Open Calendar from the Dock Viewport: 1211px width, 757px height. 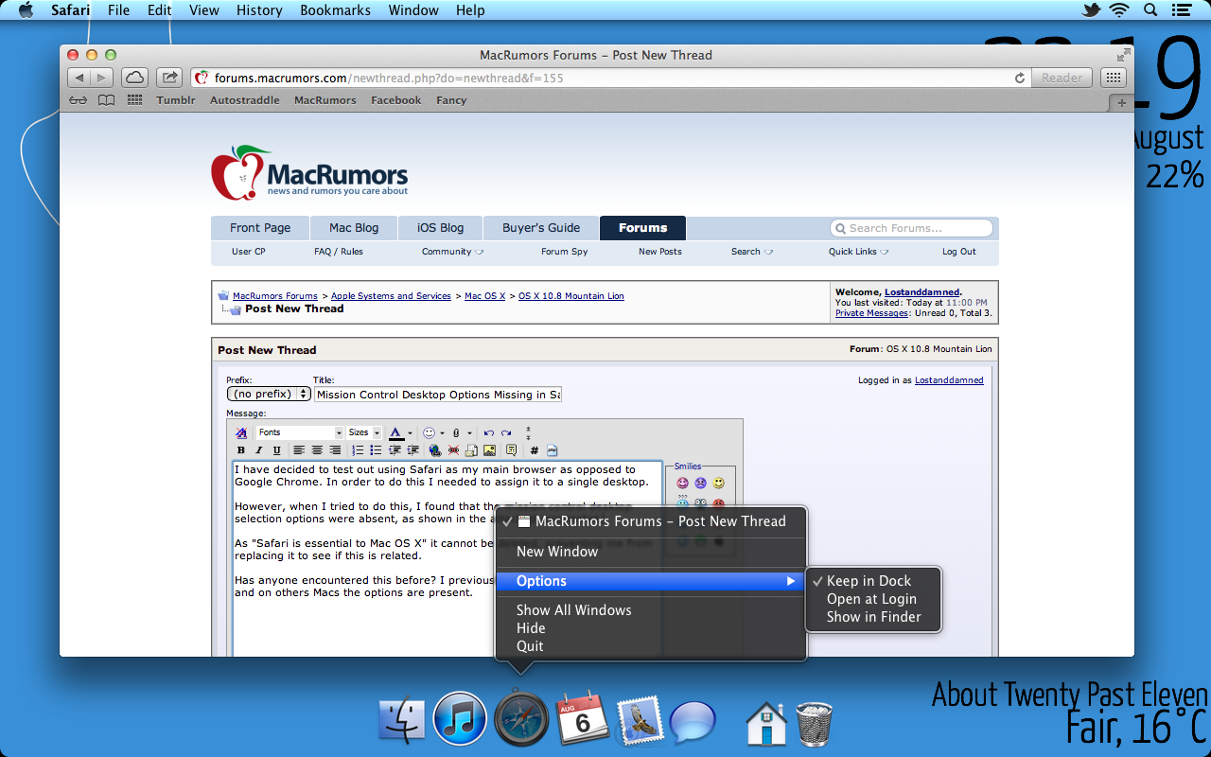(582, 721)
